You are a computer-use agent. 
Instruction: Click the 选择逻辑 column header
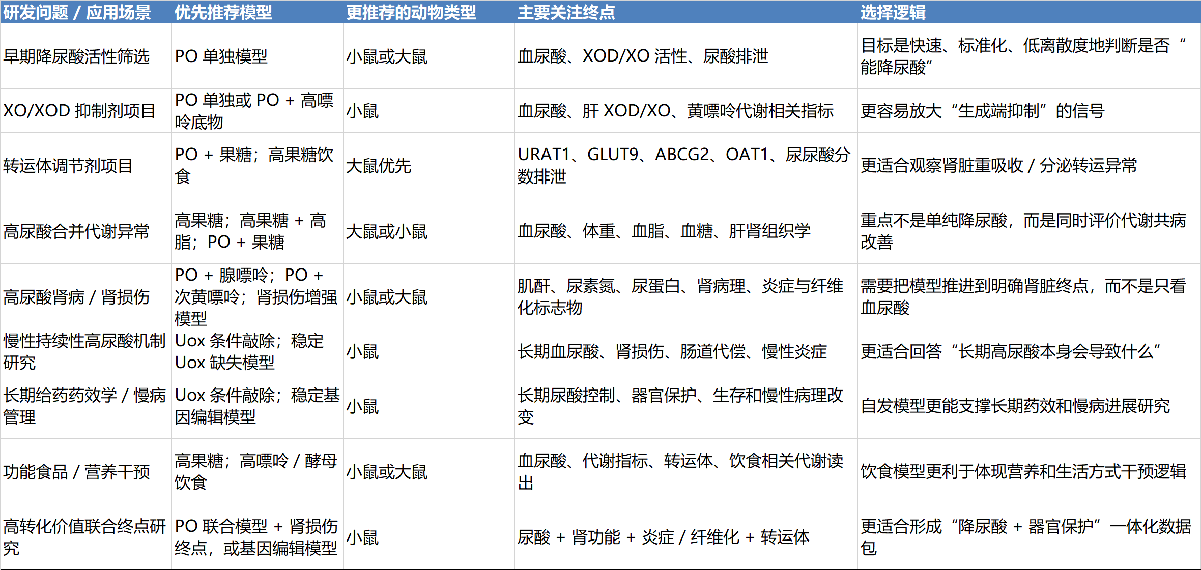click(893, 12)
